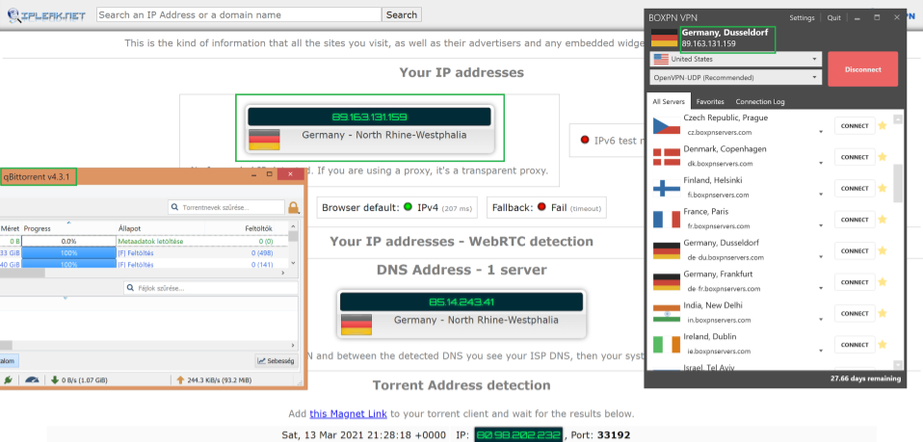Sort torrents by the Feltöltők column header
Viewport: 923px width, 442px height.
coord(259,228)
